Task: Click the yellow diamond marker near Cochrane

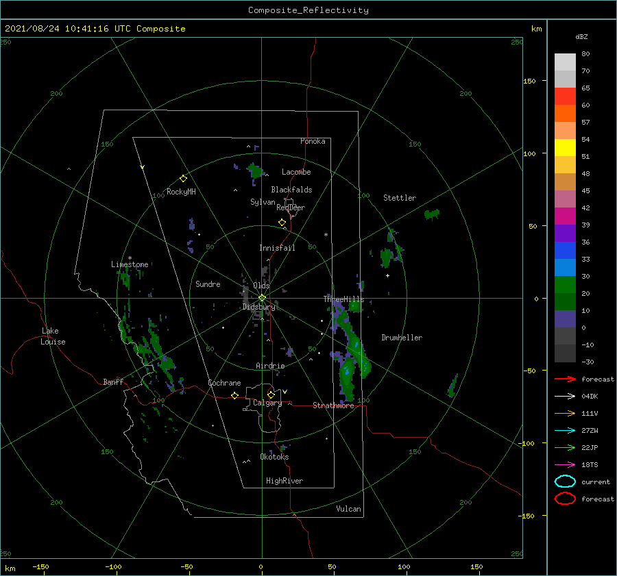Action: [234, 396]
